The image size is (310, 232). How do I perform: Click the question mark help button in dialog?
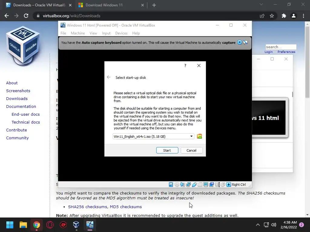(x=185, y=66)
